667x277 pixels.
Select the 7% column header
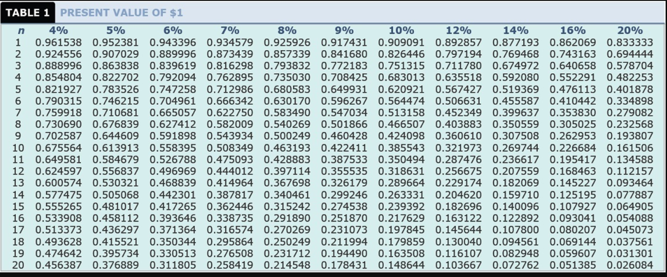230,31
